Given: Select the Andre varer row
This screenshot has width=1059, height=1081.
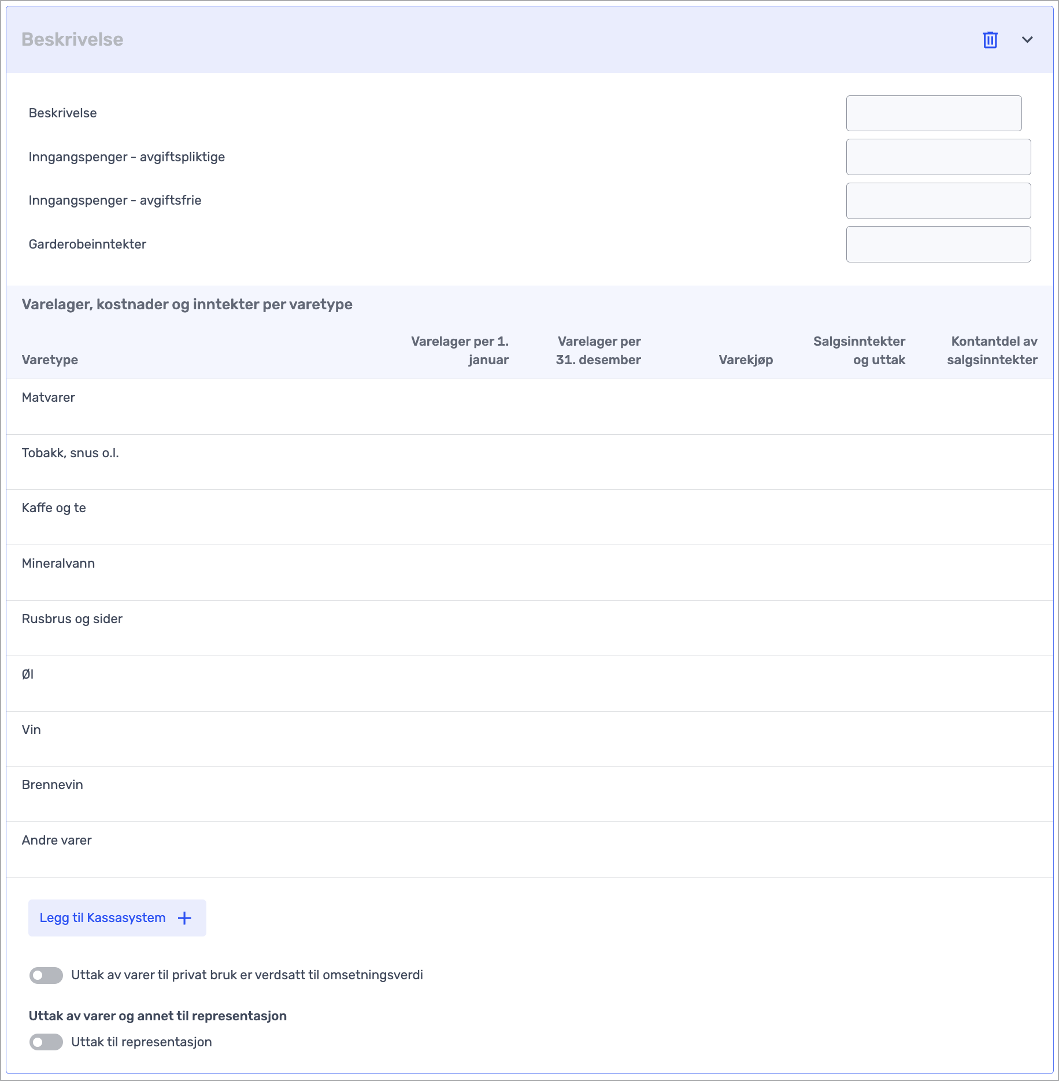Looking at the screenshot, I should coord(529,850).
